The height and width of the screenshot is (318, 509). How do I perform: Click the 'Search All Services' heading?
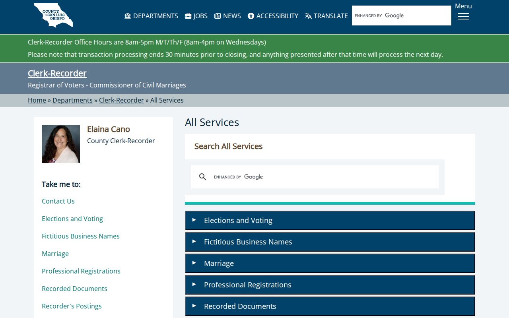click(x=228, y=146)
